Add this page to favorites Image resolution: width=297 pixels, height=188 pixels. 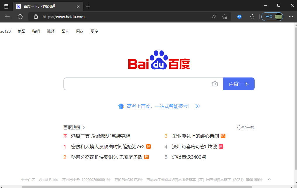(225, 17)
